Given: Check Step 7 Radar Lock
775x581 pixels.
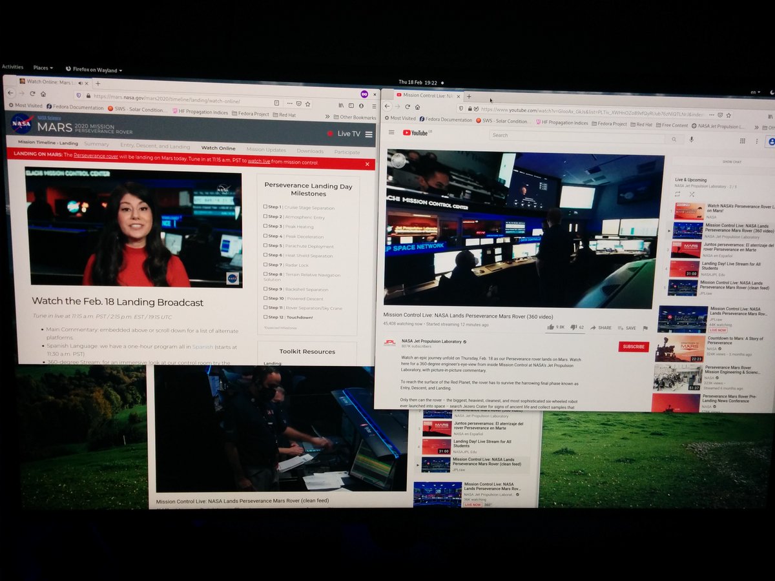Looking at the screenshot, I should click(265, 265).
